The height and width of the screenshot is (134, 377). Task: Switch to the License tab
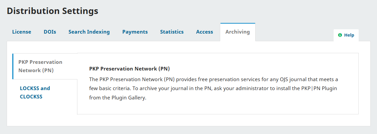[22, 32]
